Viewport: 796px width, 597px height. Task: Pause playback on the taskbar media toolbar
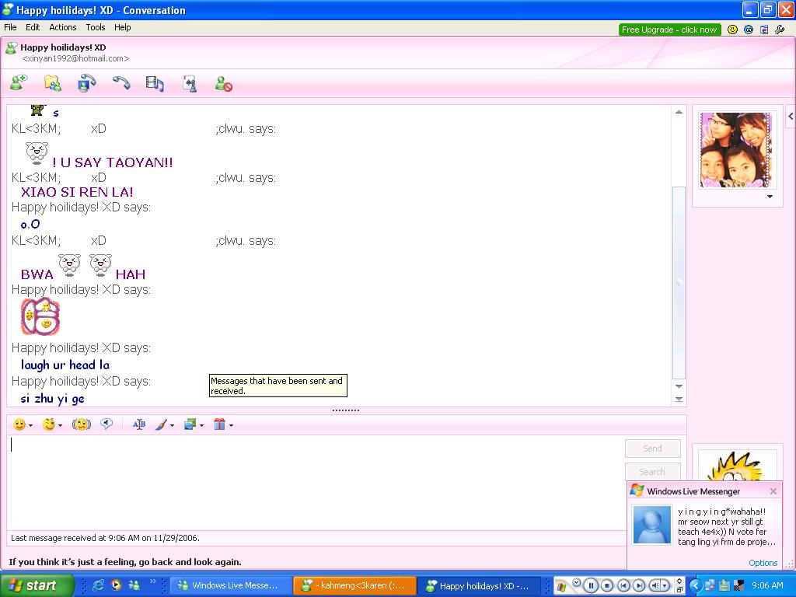[591, 585]
